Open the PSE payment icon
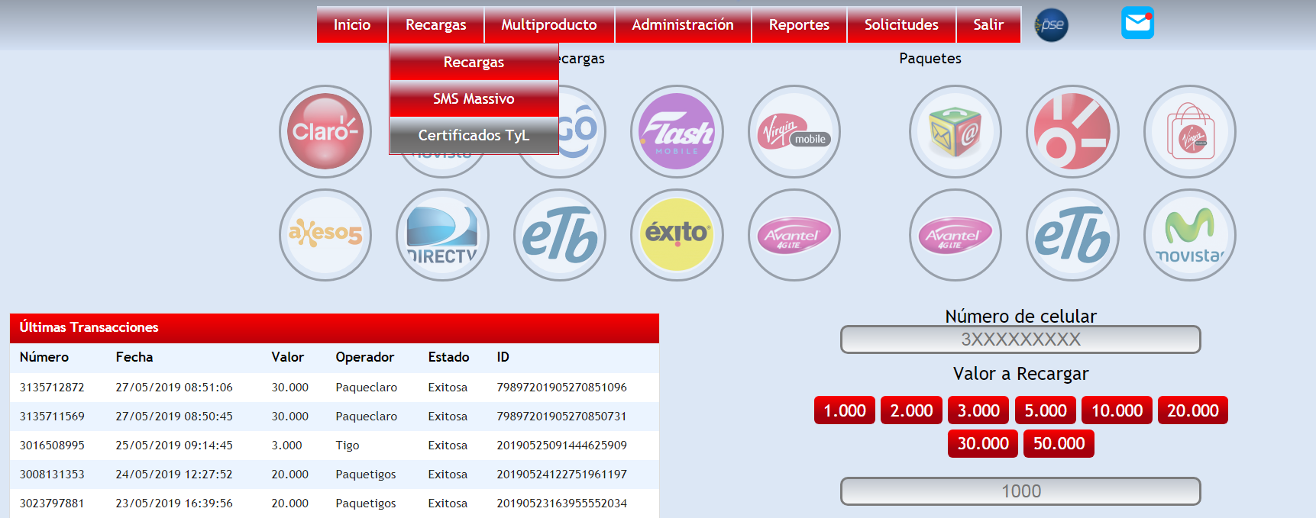Screen dimensions: 1316x518 pyautogui.click(x=1052, y=24)
